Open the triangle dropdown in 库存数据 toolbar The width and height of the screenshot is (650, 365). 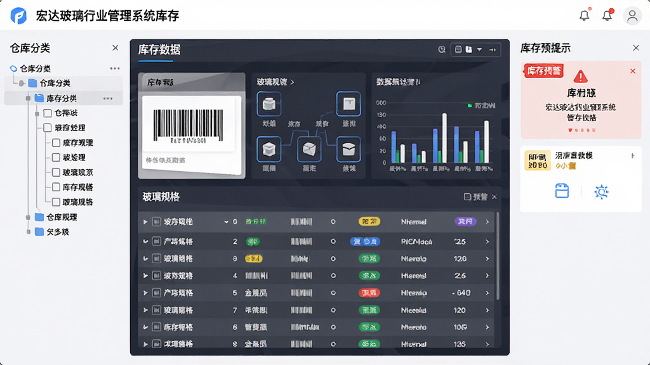pyautogui.click(x=479, y=50)
